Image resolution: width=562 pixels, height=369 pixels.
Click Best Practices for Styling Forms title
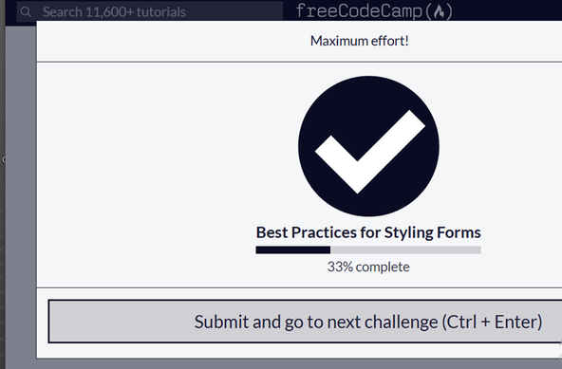(368, 232)
